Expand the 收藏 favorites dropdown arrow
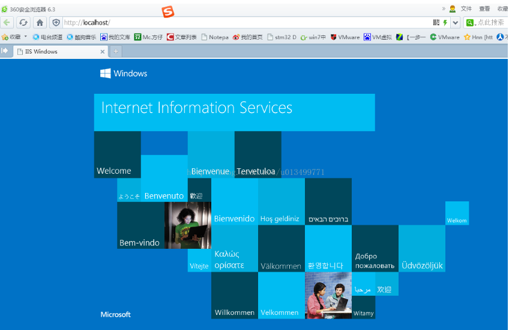 click(25, 36)
